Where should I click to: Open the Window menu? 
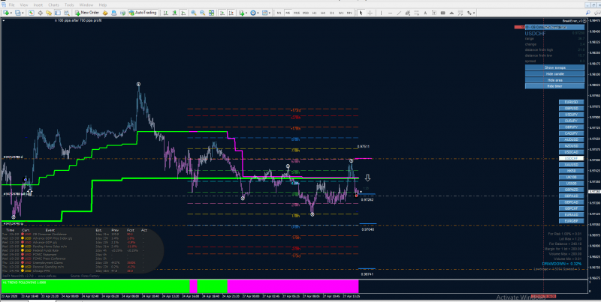[86, 5]
